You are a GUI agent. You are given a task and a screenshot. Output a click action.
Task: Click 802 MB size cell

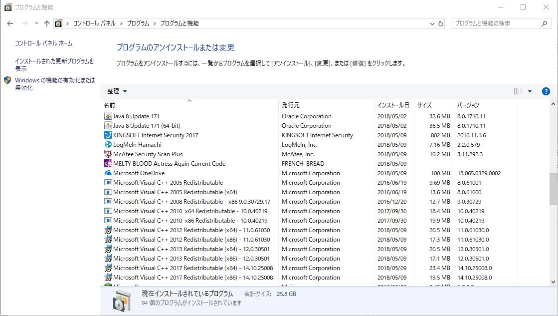pos(440,135)
